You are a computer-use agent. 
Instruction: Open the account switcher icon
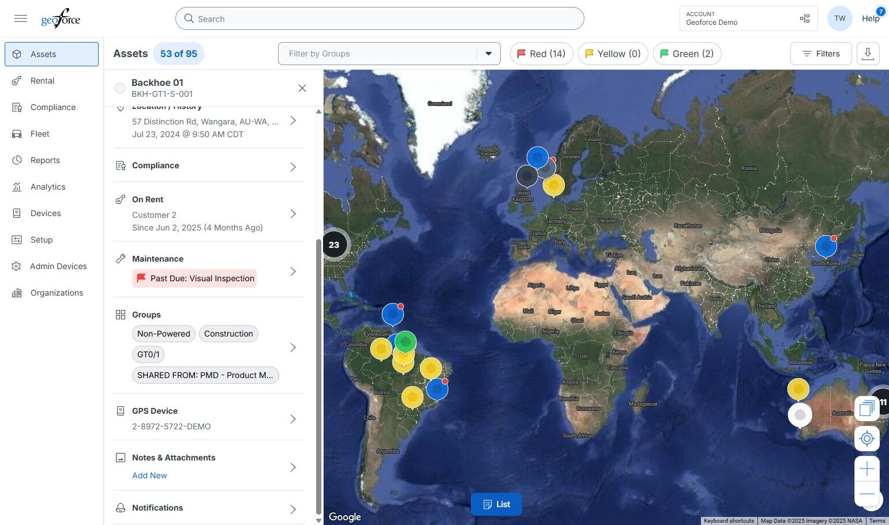point(805,18)
